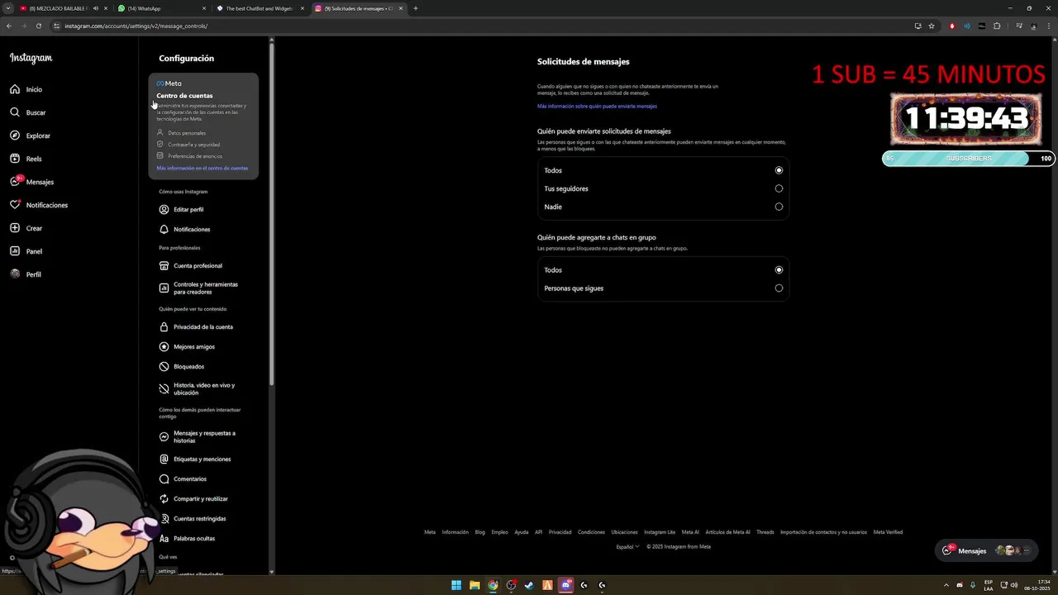Image resolution: width=1058 pixels, height=595 pixels.
Task: Open Mensajes in the left sidebar
Action: 31,182
